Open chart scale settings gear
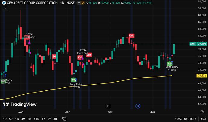This screenshot has width=208, height=122. pyautogui.click(x=202, y=112)
